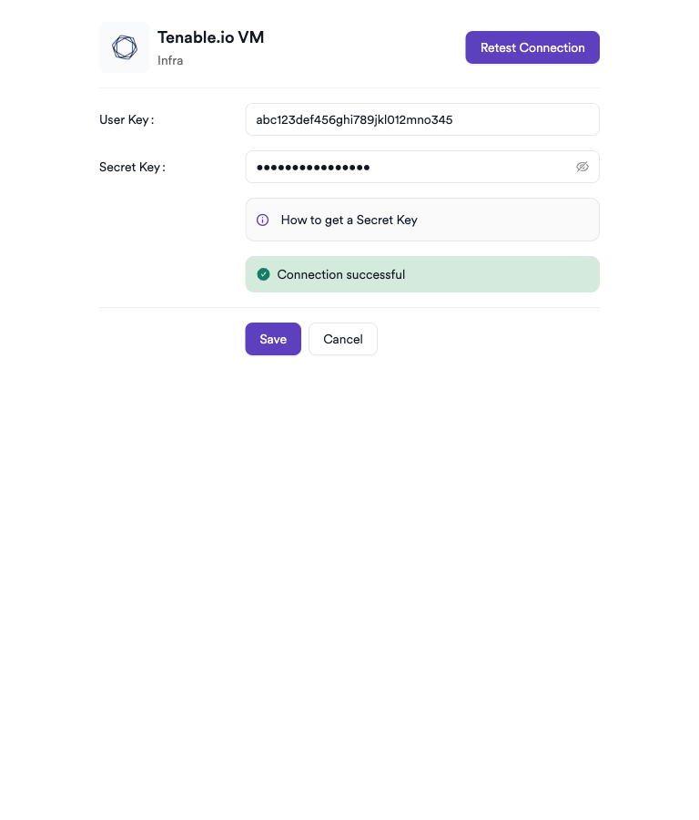699x820 pixels.
Task: Save the Tenable.io VM configuration
Action: (272, 338)
